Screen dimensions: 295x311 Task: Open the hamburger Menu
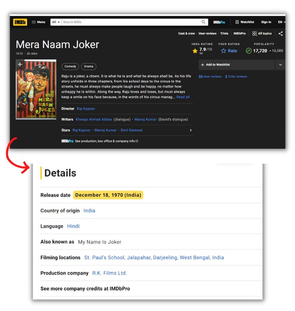point(38,22)
